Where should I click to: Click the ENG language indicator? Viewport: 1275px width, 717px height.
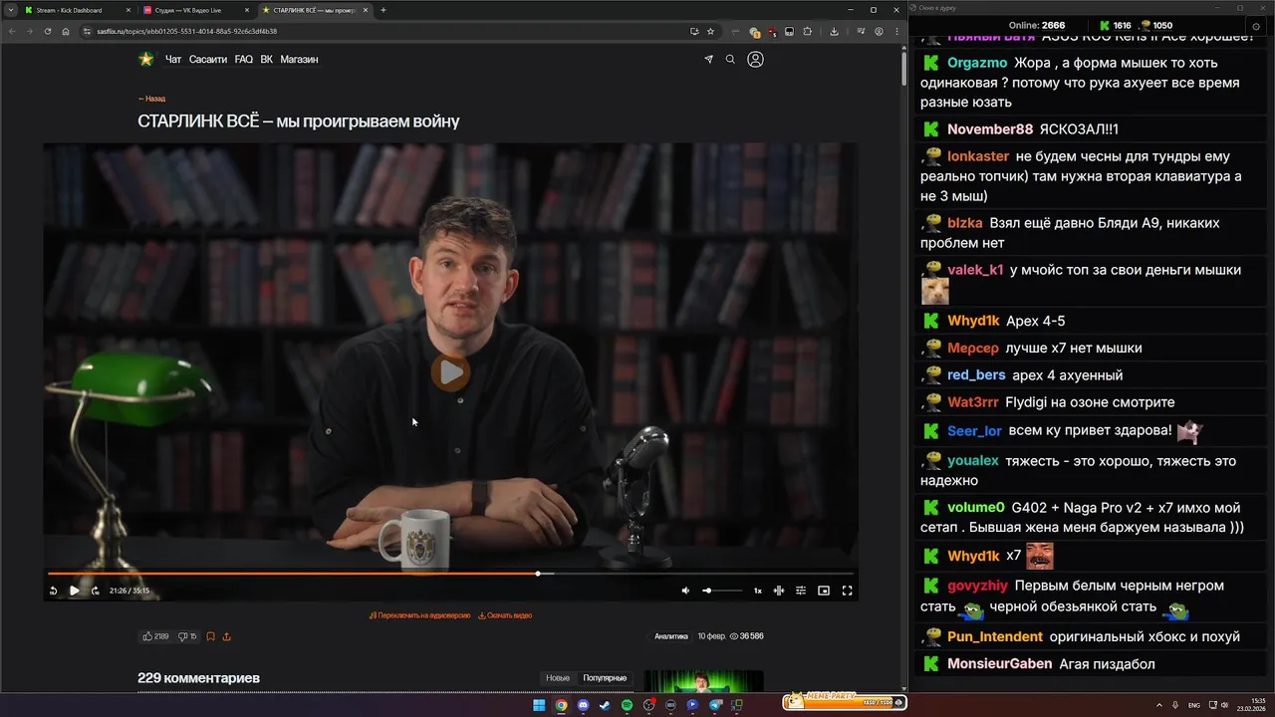pos(1194,705)
